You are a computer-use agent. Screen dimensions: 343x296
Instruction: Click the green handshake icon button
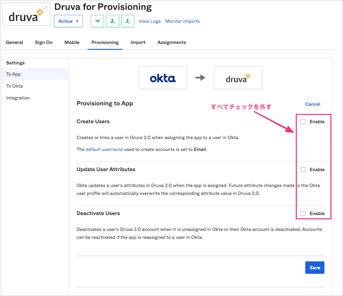click(x=97, y=21)
